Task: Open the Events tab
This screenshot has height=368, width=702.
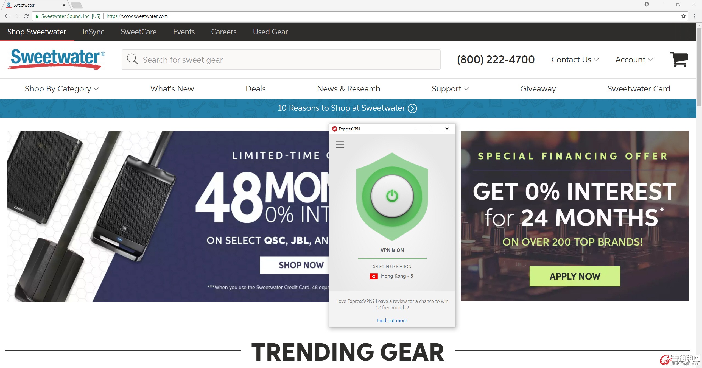Action: (x=184, y=32)
